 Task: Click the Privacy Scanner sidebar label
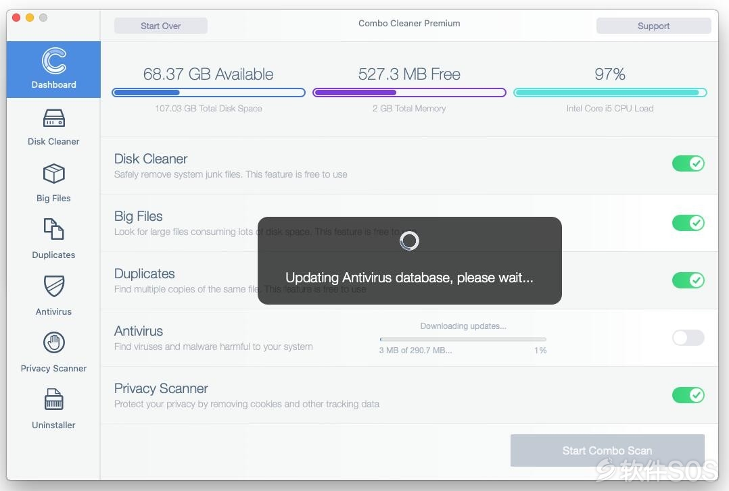coord(53,368)
